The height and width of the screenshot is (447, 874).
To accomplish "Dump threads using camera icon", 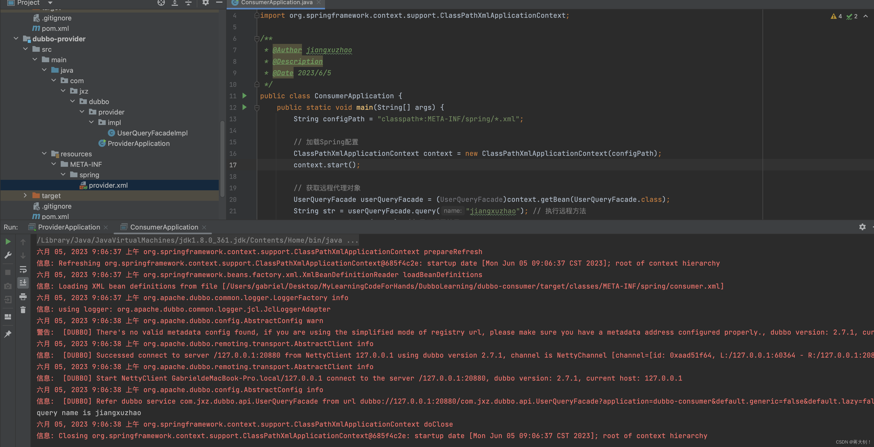I will 8,286.
